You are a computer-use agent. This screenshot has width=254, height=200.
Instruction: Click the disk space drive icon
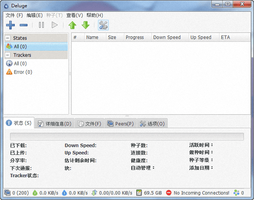pyautogui.click(x=139, y=193)
